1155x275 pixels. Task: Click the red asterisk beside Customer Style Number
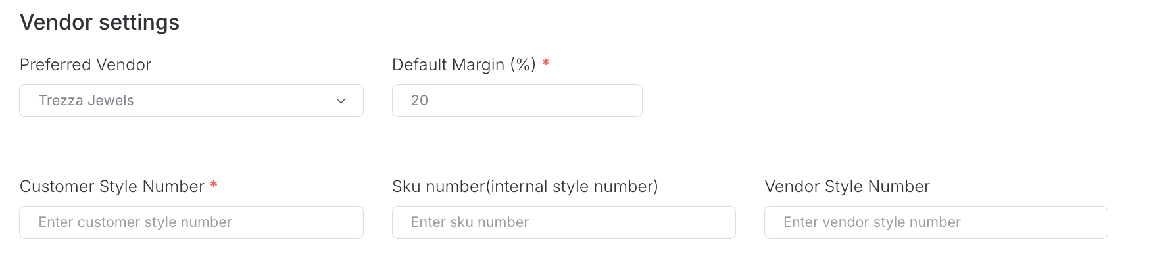[214, 185]
